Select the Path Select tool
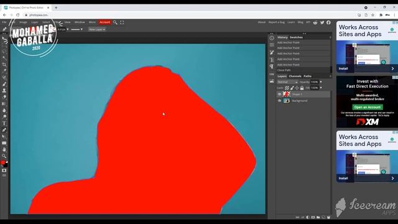The height and width of the screenshot is (224, 398). click(x=4, y=137)
